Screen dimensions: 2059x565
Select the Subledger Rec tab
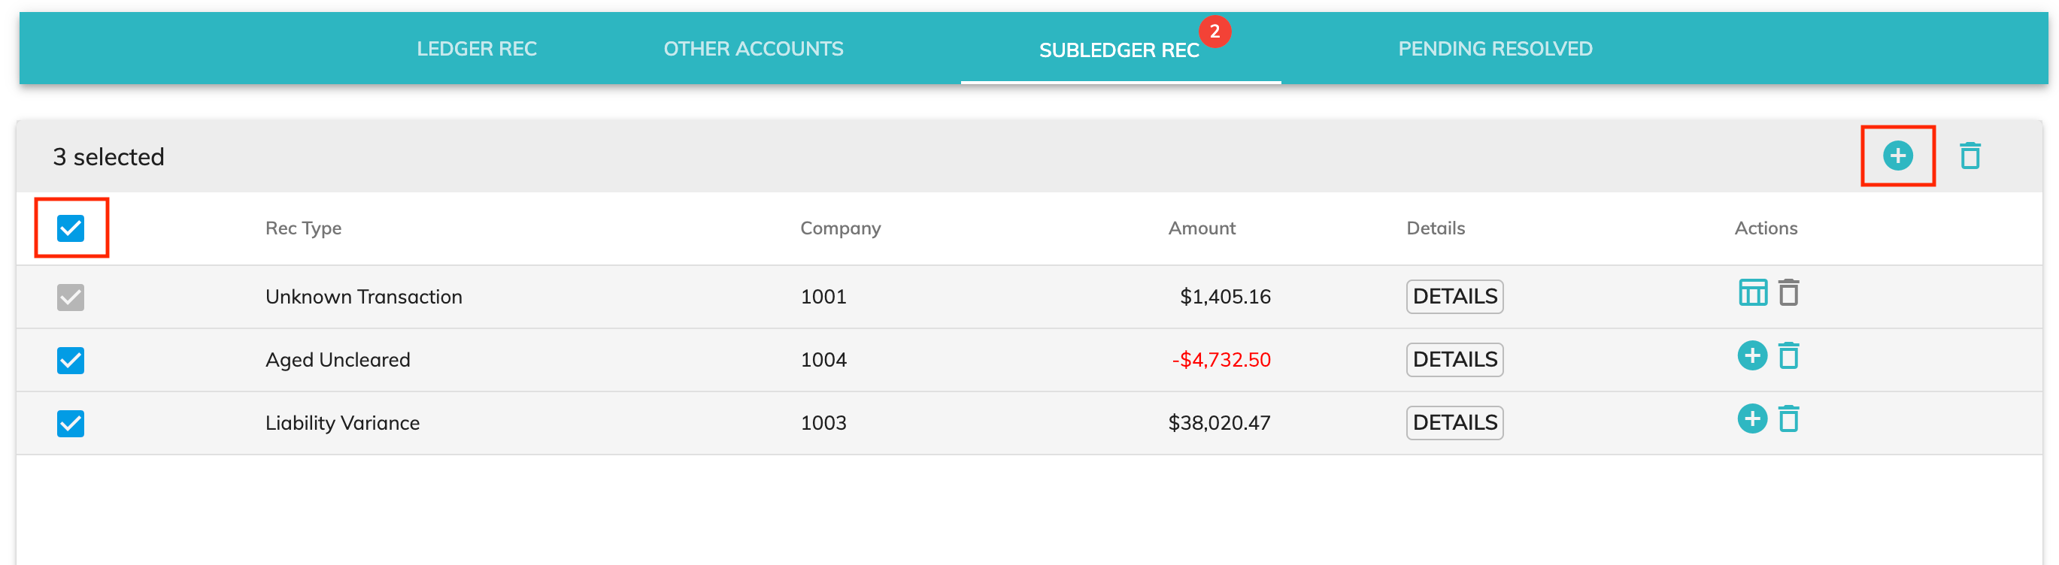click(1118, 50)
